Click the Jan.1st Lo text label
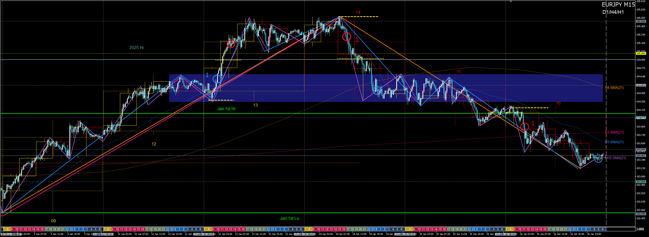The height and width of the screenshot is (237, 649). (289, 218)
